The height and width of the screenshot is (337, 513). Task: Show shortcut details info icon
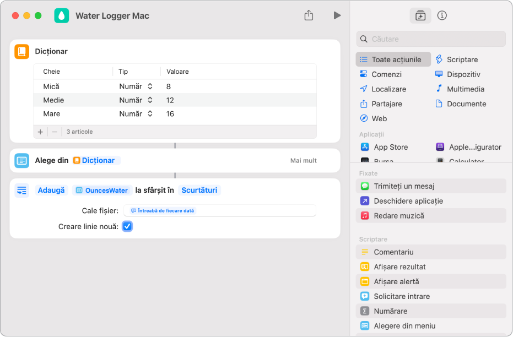[442, 15]
